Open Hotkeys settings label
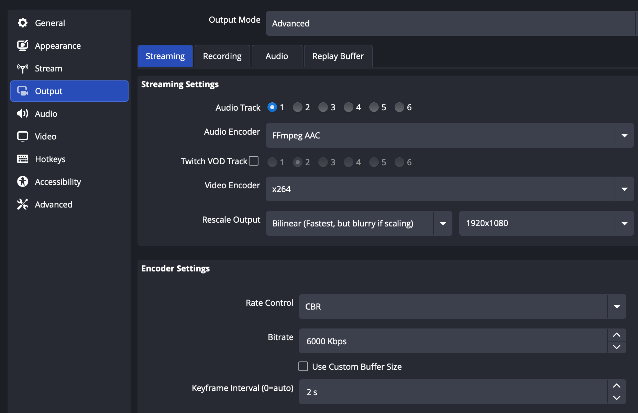Image resolution: width=638 pixels, height=413 pixels. pos(50,159)
